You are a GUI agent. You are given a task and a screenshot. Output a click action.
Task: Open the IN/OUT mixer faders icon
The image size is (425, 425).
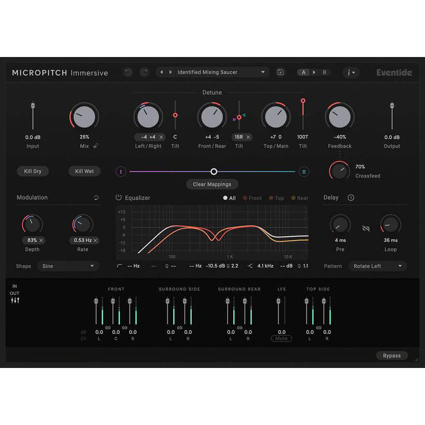tap(15, 300)
